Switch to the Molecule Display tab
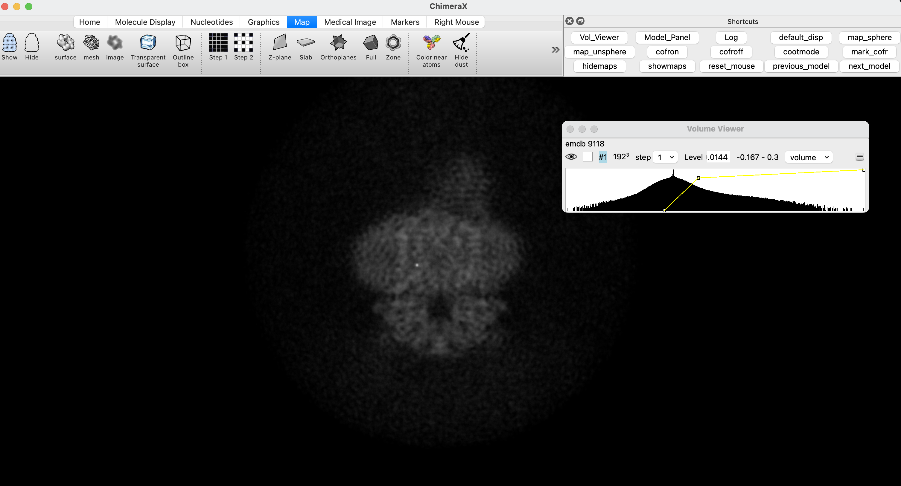901x486 pixels. (145, 22)
